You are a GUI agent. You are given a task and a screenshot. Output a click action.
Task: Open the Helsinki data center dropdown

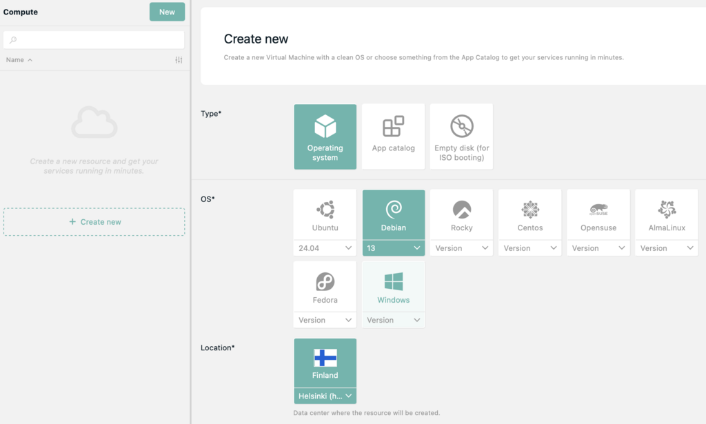click(325, 396)
